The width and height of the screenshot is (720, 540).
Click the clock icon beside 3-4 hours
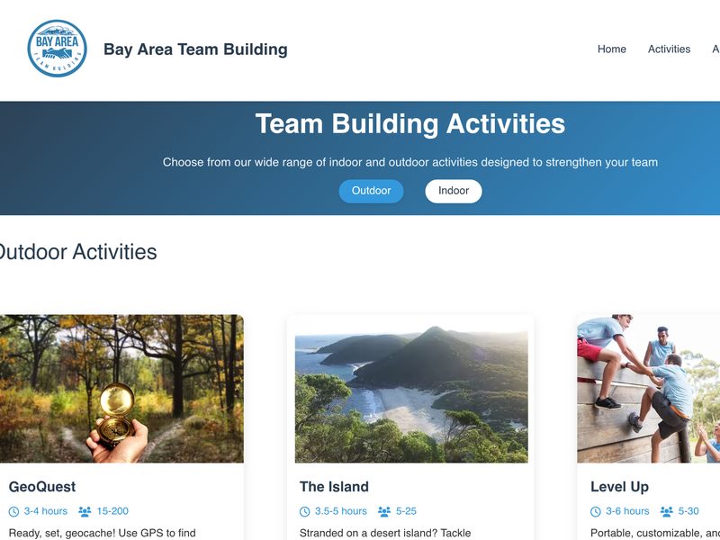[13, 511]
